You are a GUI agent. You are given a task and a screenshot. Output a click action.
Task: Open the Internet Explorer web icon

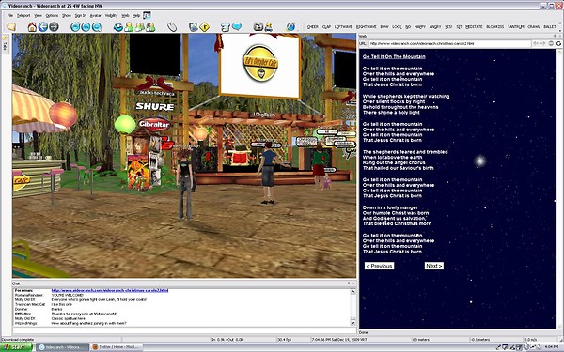(290, 27)
